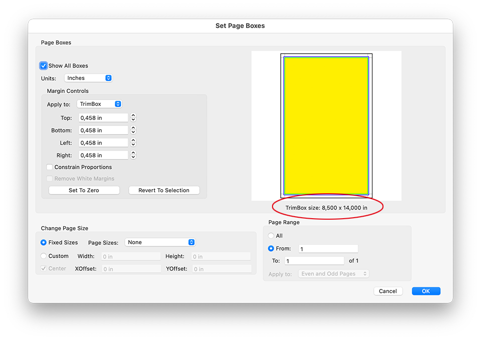The height and width of the screenshot is (340, 481).
Task: Click the Top margin stepper arrows
Action: (x=133, y=118)
